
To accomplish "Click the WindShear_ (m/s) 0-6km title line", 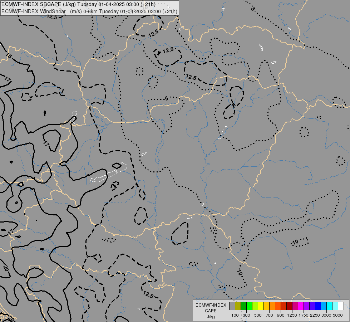I will [89, 11].
